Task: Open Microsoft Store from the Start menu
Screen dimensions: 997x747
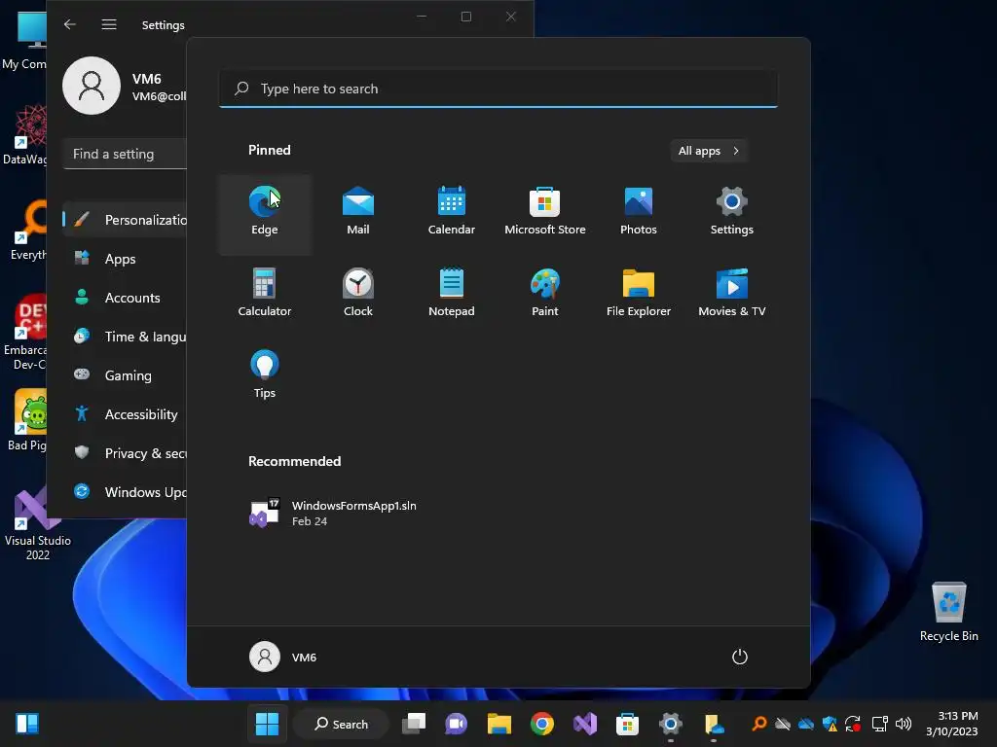Action: [545, 215]
